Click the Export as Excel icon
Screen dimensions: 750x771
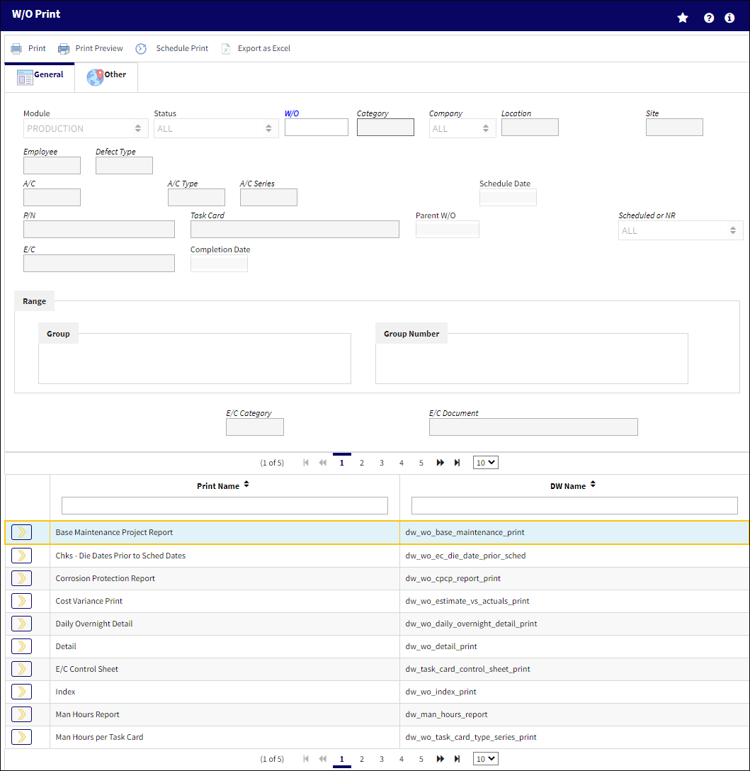pos(226,49)
